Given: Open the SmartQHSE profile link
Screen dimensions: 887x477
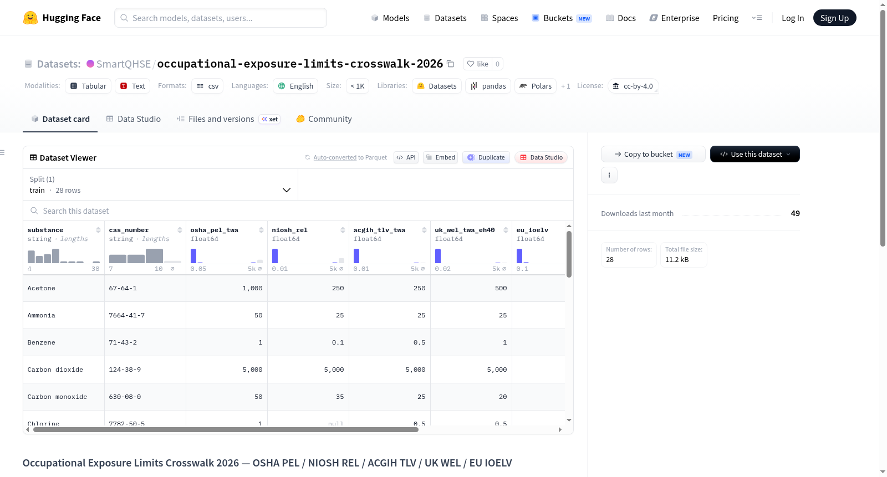Looking at the screenshot, I should click(123, 64).
